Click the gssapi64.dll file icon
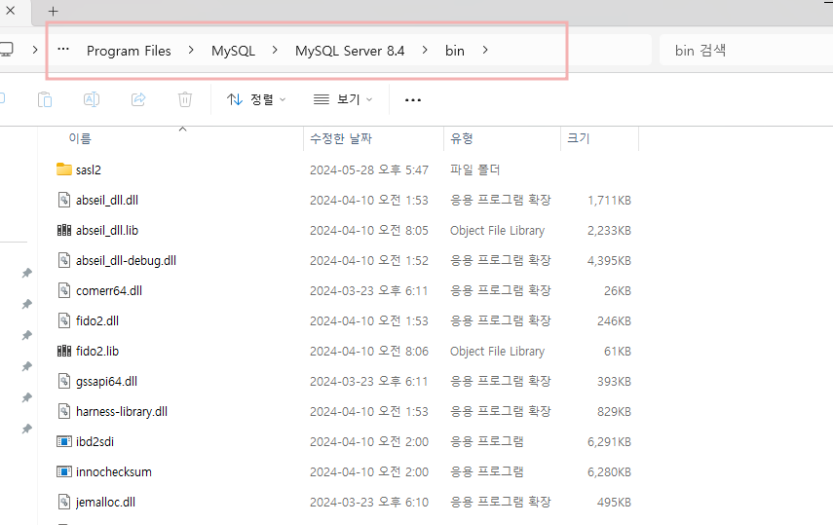Image resolution: width=833 pixels, height=525 pixels. click(64, 381)
